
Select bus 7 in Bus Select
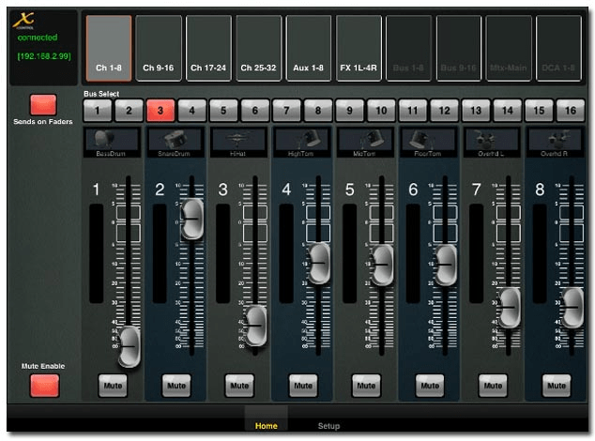286,111
